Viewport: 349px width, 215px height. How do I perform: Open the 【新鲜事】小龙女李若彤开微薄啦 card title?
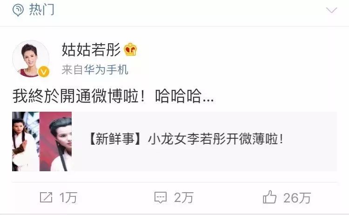pyautogui.click(x=186, y=139)
